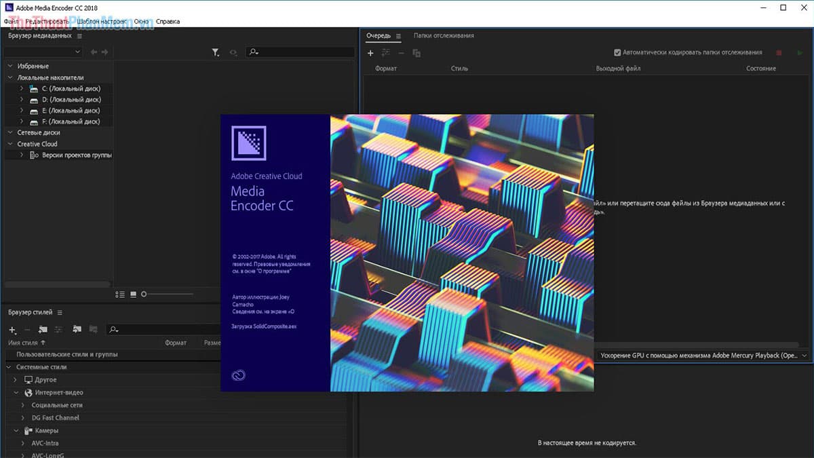Click the create new preset plus icon

tap(12, 330)
